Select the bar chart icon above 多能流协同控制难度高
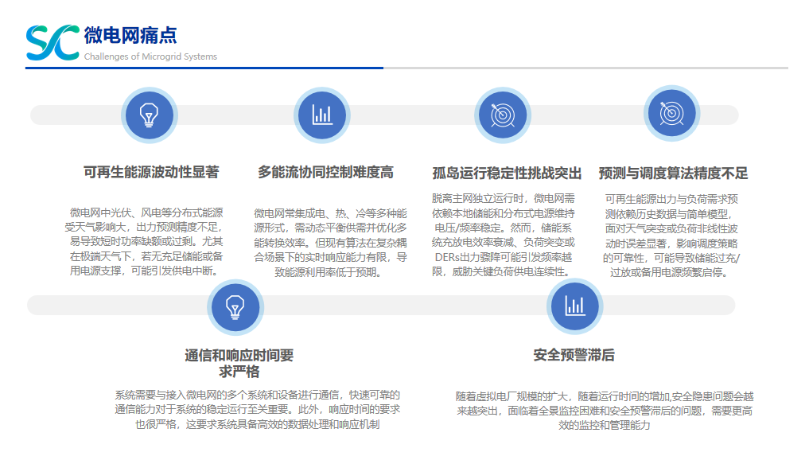 tap(322, 115)
